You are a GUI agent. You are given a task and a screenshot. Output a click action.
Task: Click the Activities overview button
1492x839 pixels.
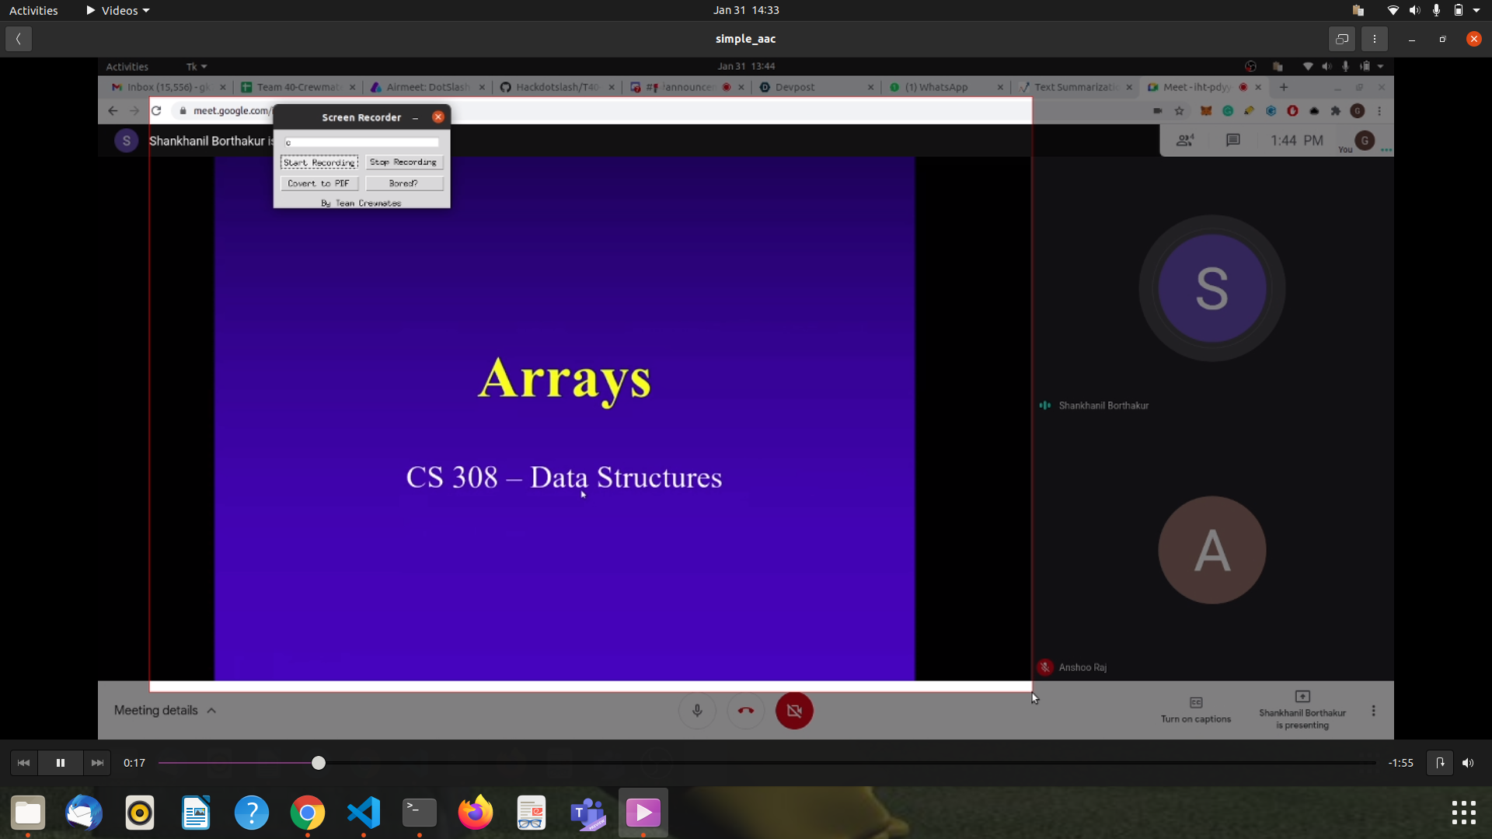pos(33,10)
